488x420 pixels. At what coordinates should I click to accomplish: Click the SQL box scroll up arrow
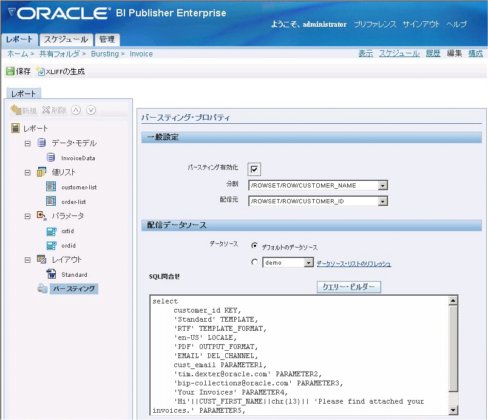(453, 300)
